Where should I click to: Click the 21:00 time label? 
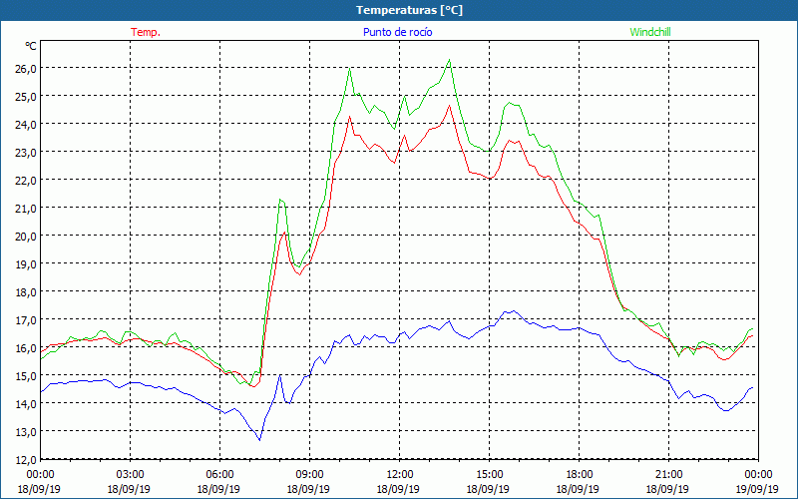click(x=668, y=475)
